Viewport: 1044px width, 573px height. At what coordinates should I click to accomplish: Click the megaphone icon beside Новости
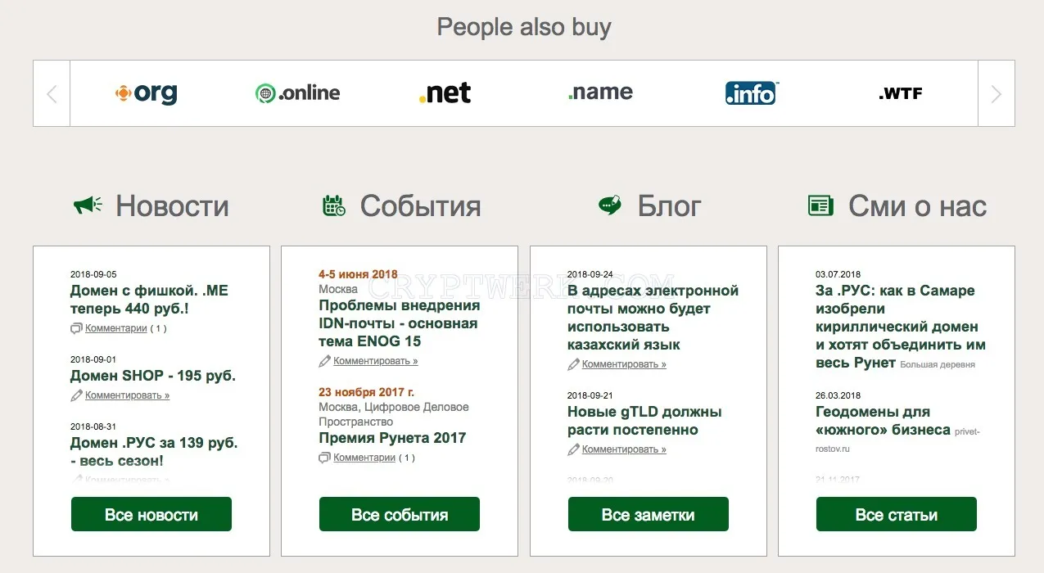point(88,205)
